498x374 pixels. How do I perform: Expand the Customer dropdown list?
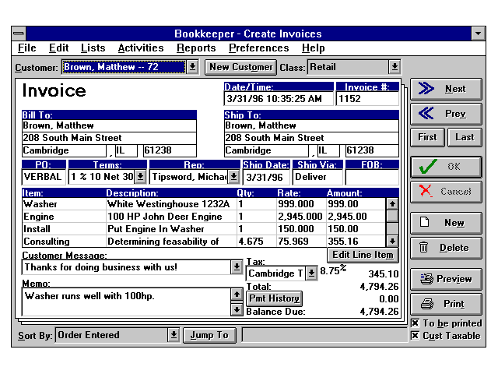[x=192, y=67]
